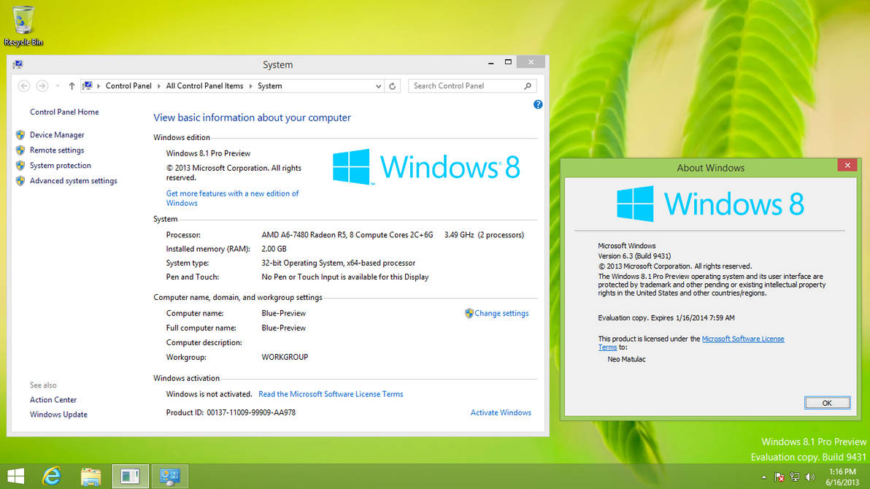Screen dimensions: 870x489
Task: Expand chevron after All Control Panel Items
Action: click(250, 86)
